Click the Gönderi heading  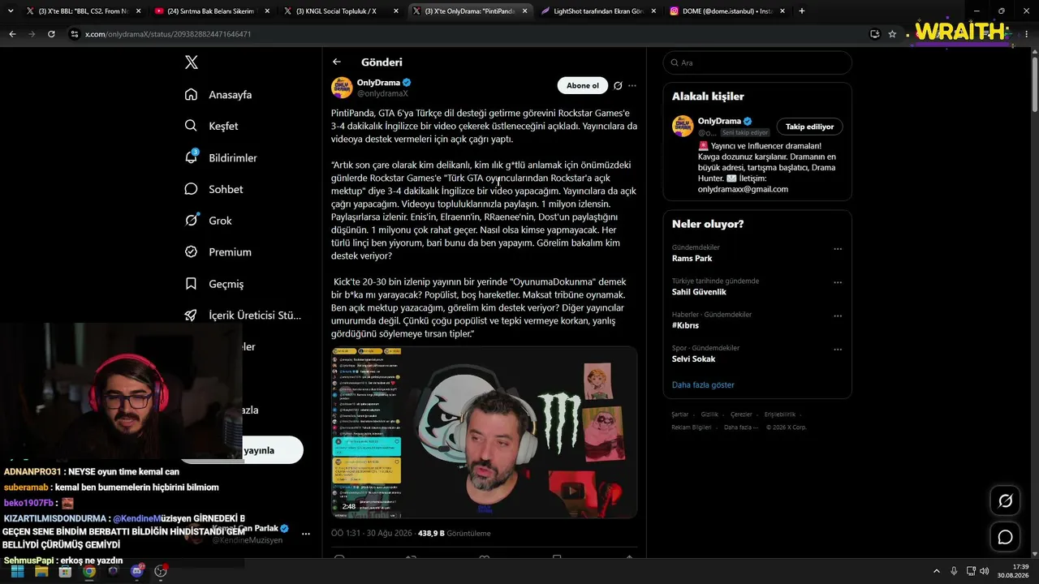tap(382, 62)
